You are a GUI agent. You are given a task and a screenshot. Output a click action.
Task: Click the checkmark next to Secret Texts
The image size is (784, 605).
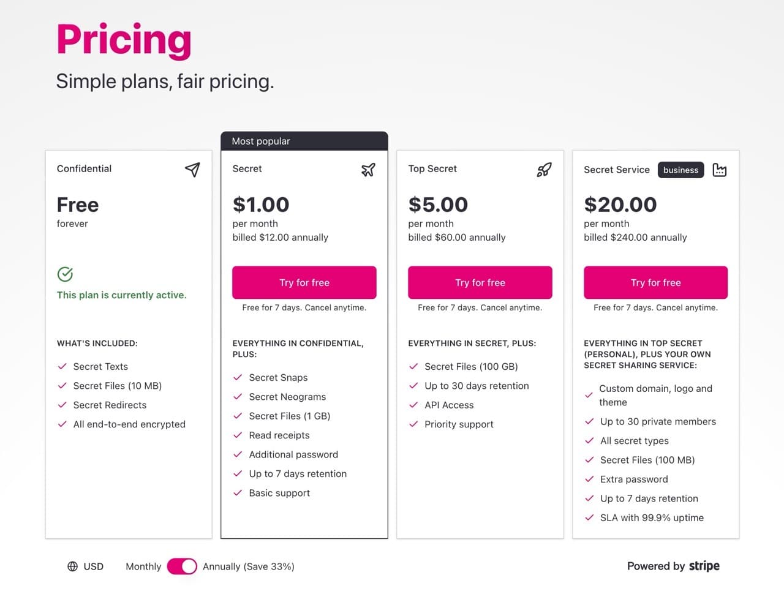tap(62, 366)
